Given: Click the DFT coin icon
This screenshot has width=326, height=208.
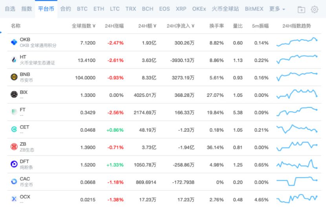Looking at the screenshot, I should 14,164.
